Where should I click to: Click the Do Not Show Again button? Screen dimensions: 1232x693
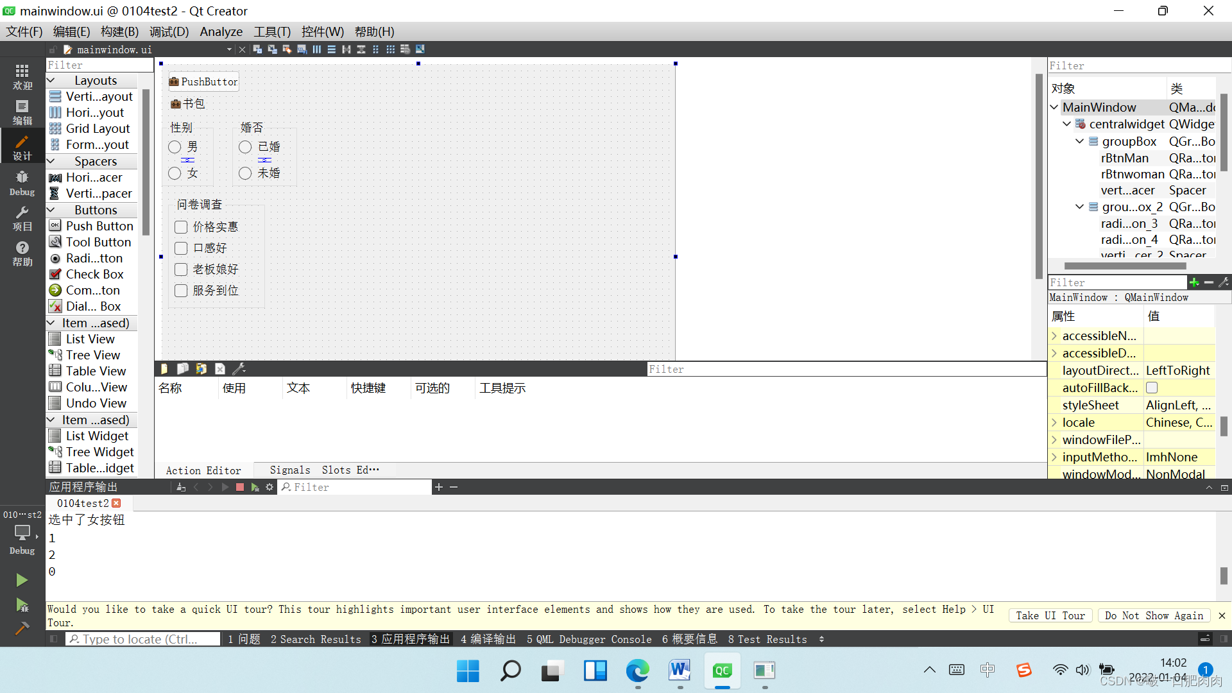1153,615
